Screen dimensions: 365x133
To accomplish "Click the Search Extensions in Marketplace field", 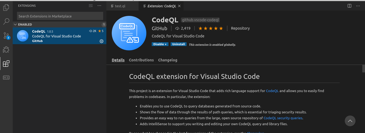I will (60, 16).
